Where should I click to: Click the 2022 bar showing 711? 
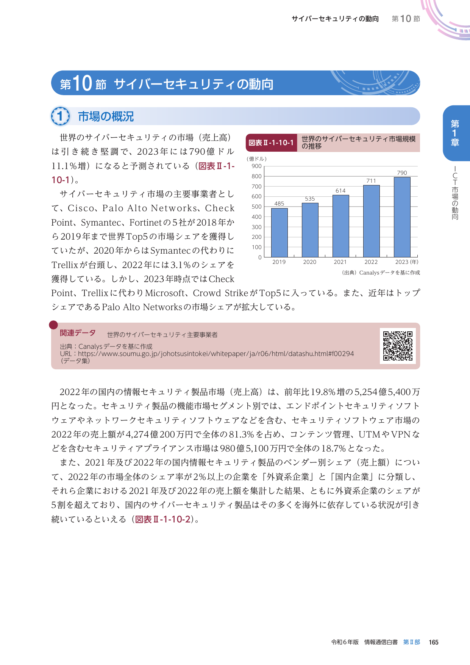pyautogui.click(x=371, y=221)
